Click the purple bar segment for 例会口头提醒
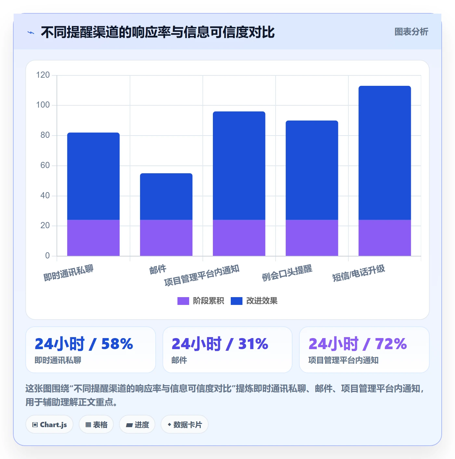 coord(312,238)
